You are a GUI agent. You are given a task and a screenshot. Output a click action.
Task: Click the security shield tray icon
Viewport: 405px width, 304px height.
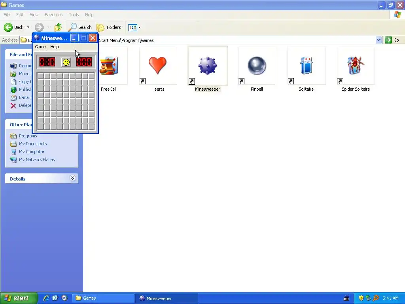tap(361, 298)
